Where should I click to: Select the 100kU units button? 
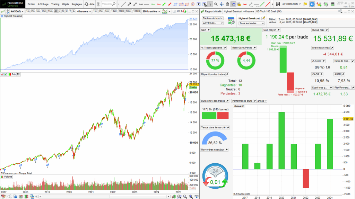[137, 11]
